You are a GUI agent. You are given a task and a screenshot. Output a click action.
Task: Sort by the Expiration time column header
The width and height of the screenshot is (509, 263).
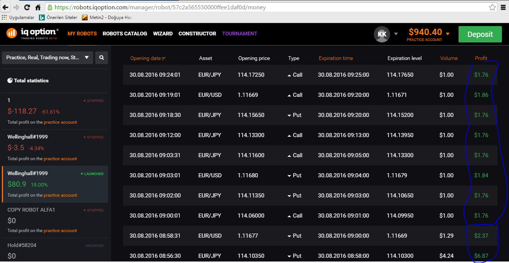click(336, 58)
